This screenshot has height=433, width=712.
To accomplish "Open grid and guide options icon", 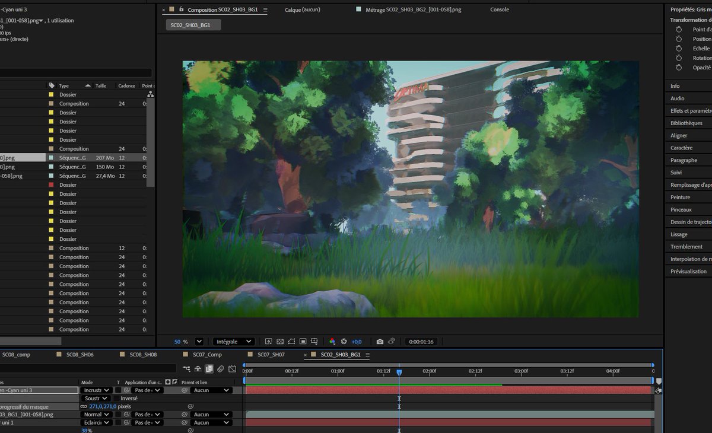I will click(314, 342).
